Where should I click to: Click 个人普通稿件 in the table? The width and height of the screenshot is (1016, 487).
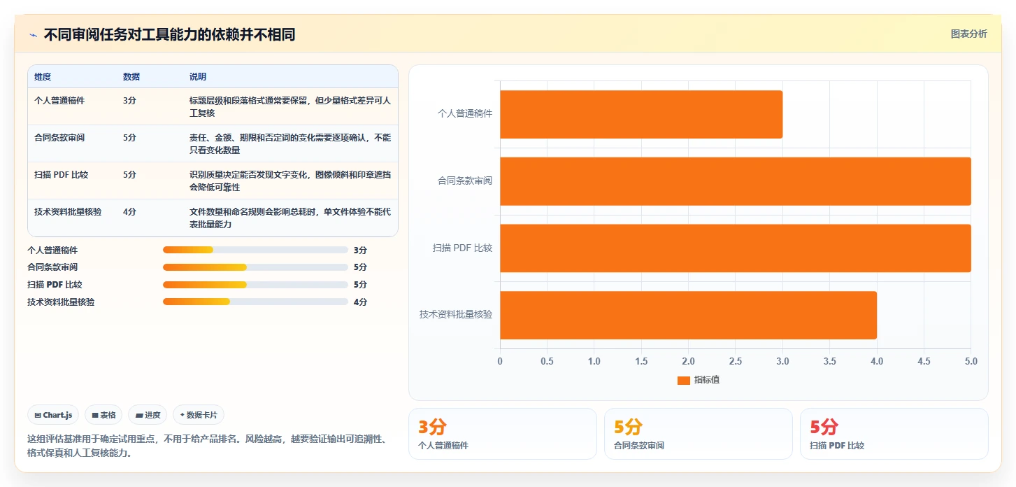(x=59, y=101)
